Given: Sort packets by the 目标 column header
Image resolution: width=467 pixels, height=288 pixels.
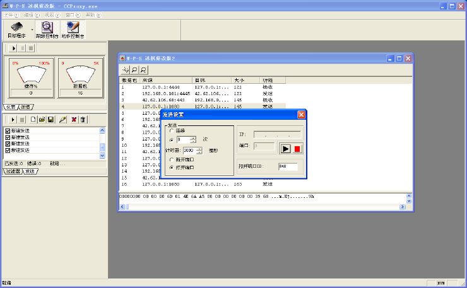Looking at the screenshot, I should (212, 80).
